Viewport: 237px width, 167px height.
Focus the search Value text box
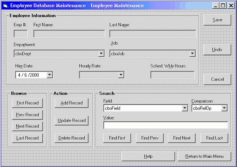165,125
